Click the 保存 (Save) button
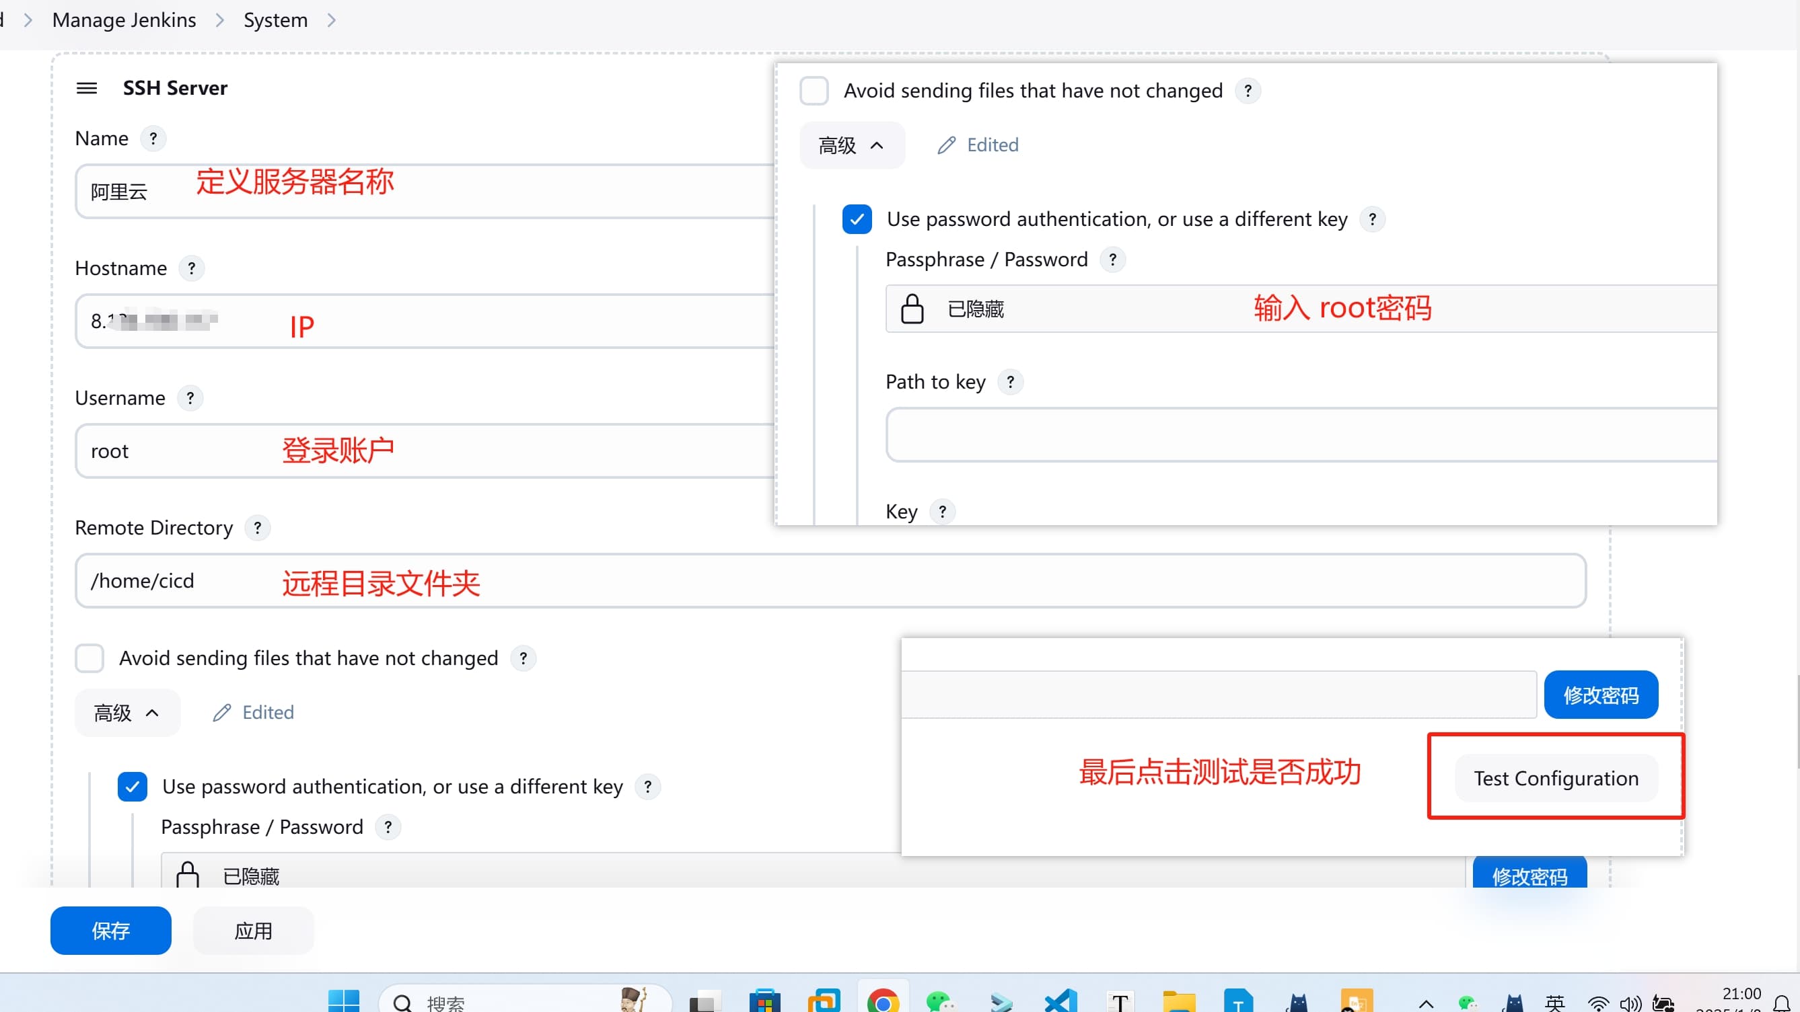The image size is (1800, 1012). (x=110, y=931)
